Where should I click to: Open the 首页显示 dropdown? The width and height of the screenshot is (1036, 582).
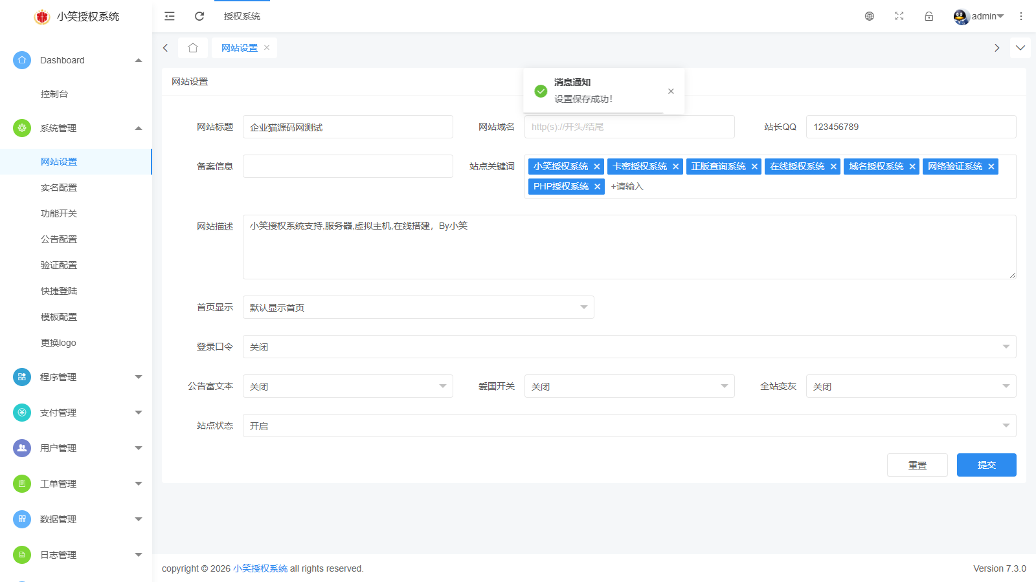point(418,307)
